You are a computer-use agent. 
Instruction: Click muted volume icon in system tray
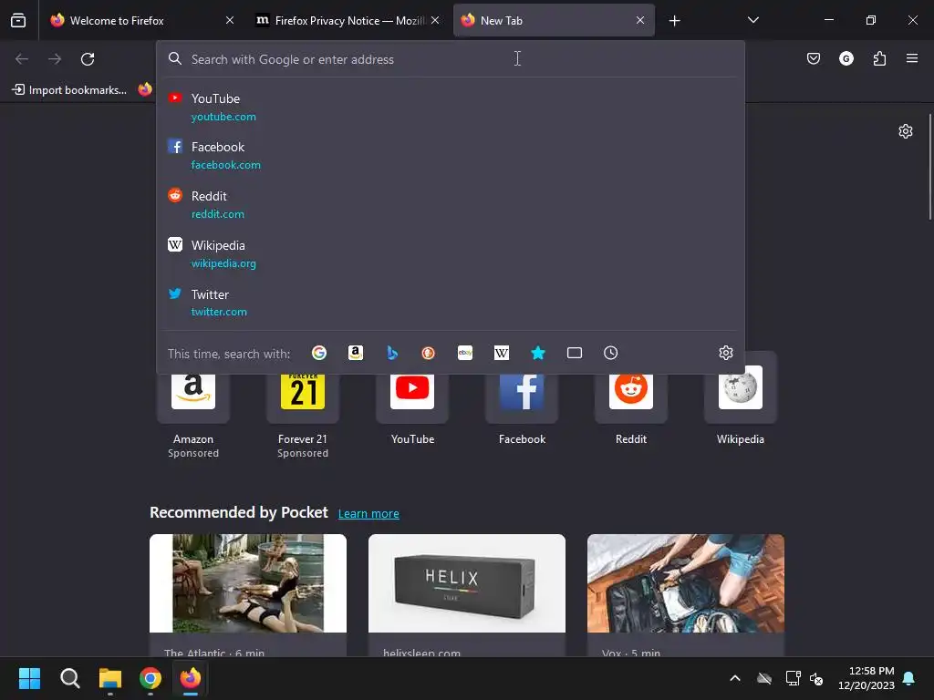(x=816, y=678)
